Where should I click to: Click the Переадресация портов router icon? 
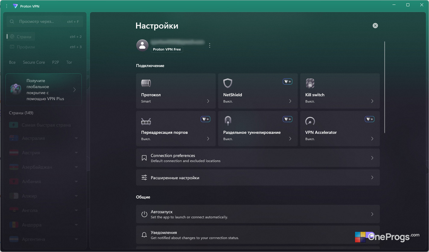coord(146,121)
